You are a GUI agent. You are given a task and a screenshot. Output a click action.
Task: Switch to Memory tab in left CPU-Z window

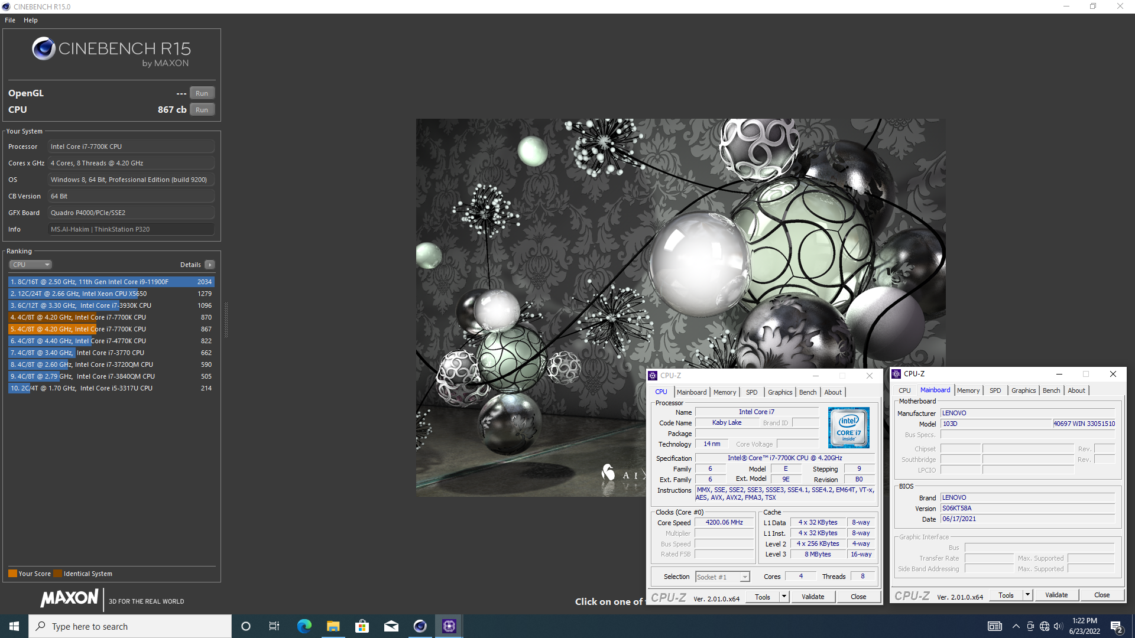[x=725, y=392]
